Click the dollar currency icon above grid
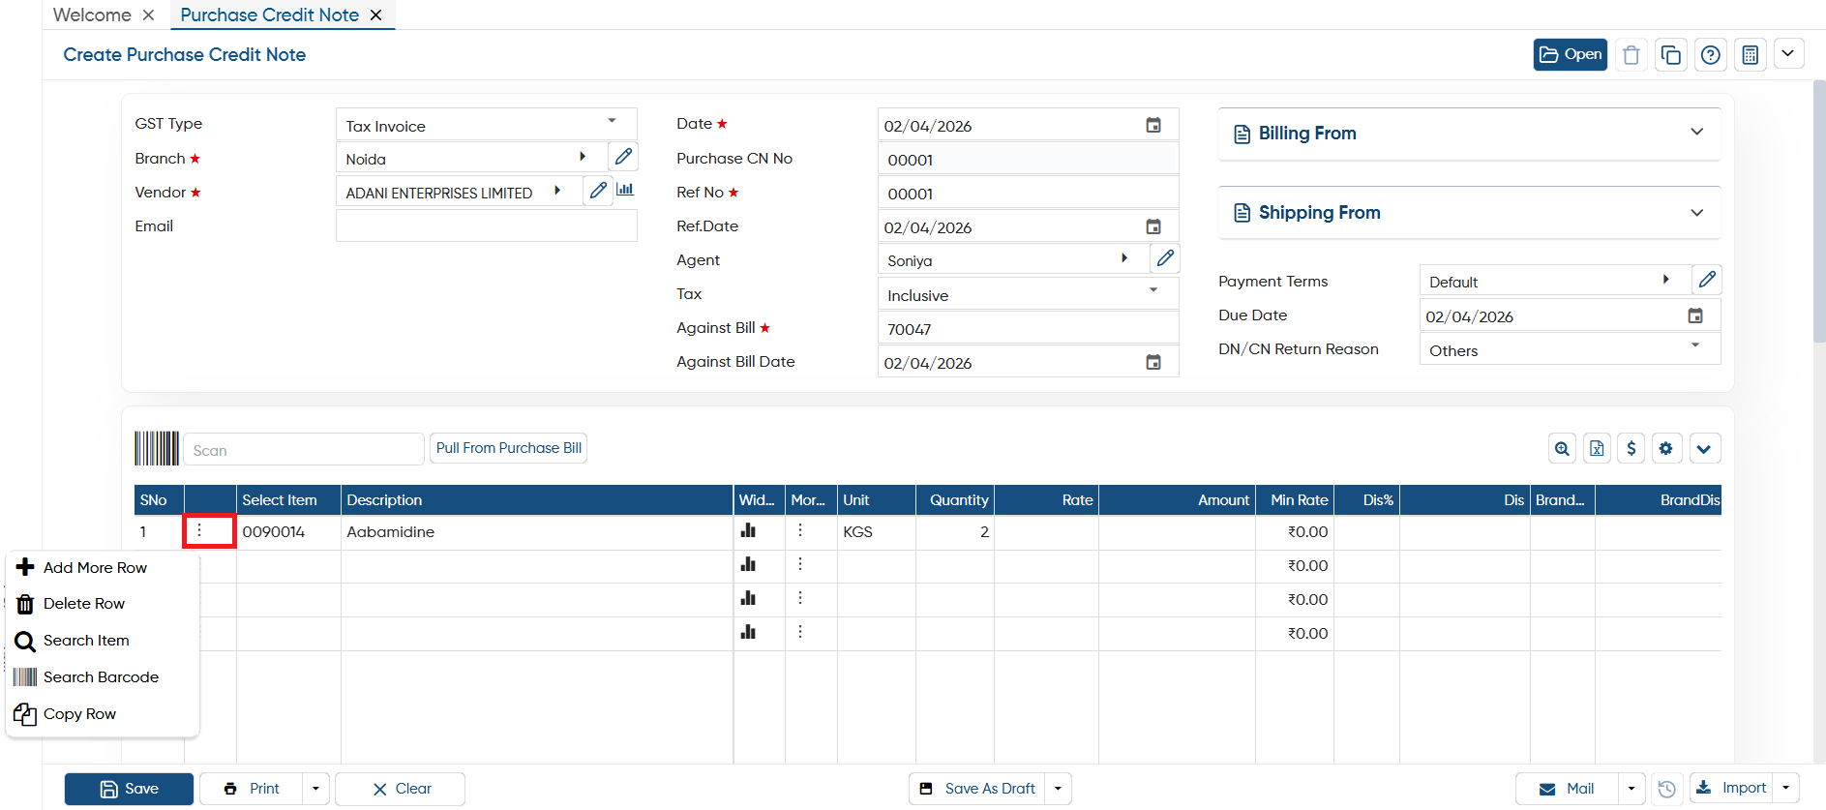The height and width of the screenshot is (810, 1826). [1631, 448]
